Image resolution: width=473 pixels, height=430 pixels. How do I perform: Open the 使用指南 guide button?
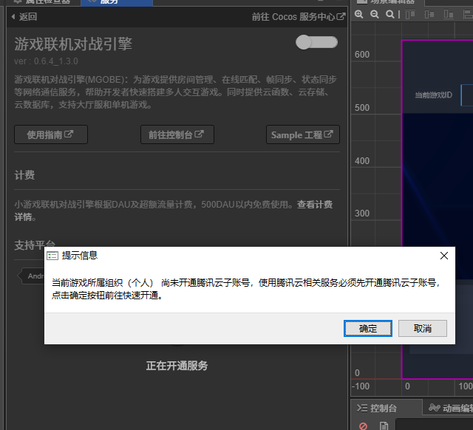[x=51, y=134]
